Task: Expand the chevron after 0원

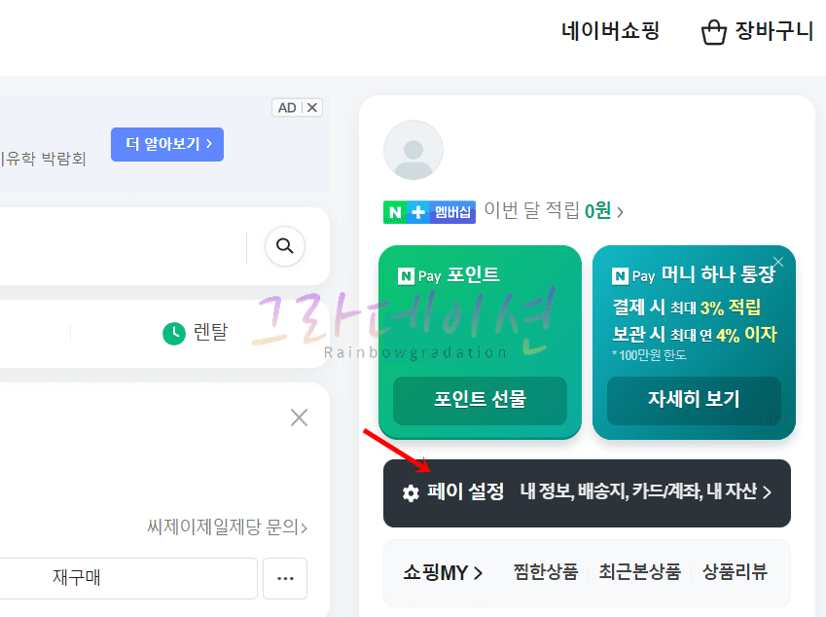Action: point(620,212)
